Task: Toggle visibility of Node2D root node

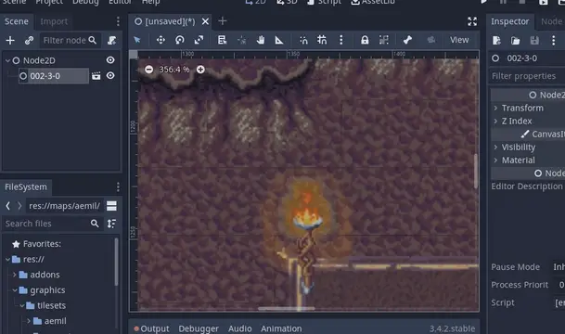Action: click(110, 60)
